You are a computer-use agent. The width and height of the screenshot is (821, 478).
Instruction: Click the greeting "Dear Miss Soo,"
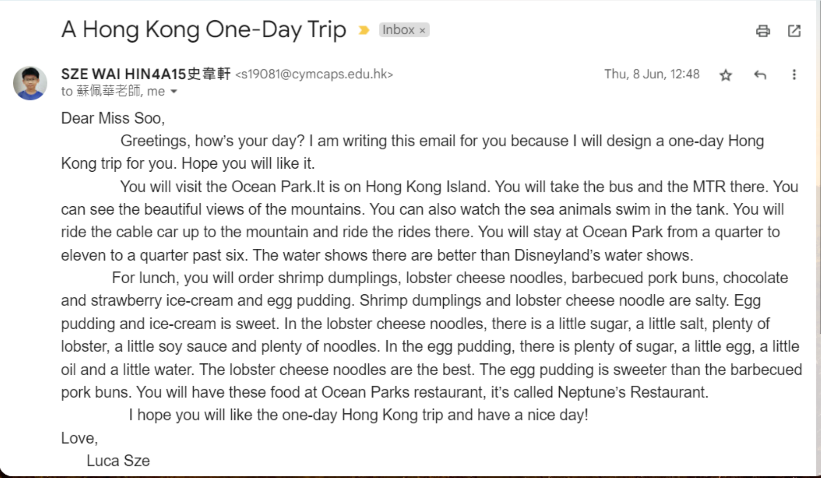click(x=113, y=118)
